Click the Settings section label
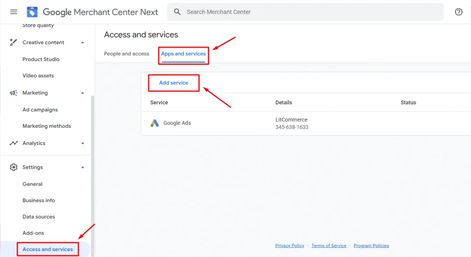The image size is (471, 257). point(33,167)
